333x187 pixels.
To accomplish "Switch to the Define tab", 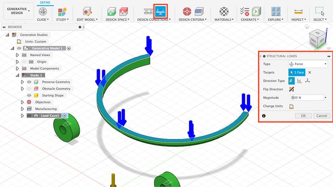I will [45, 3].
